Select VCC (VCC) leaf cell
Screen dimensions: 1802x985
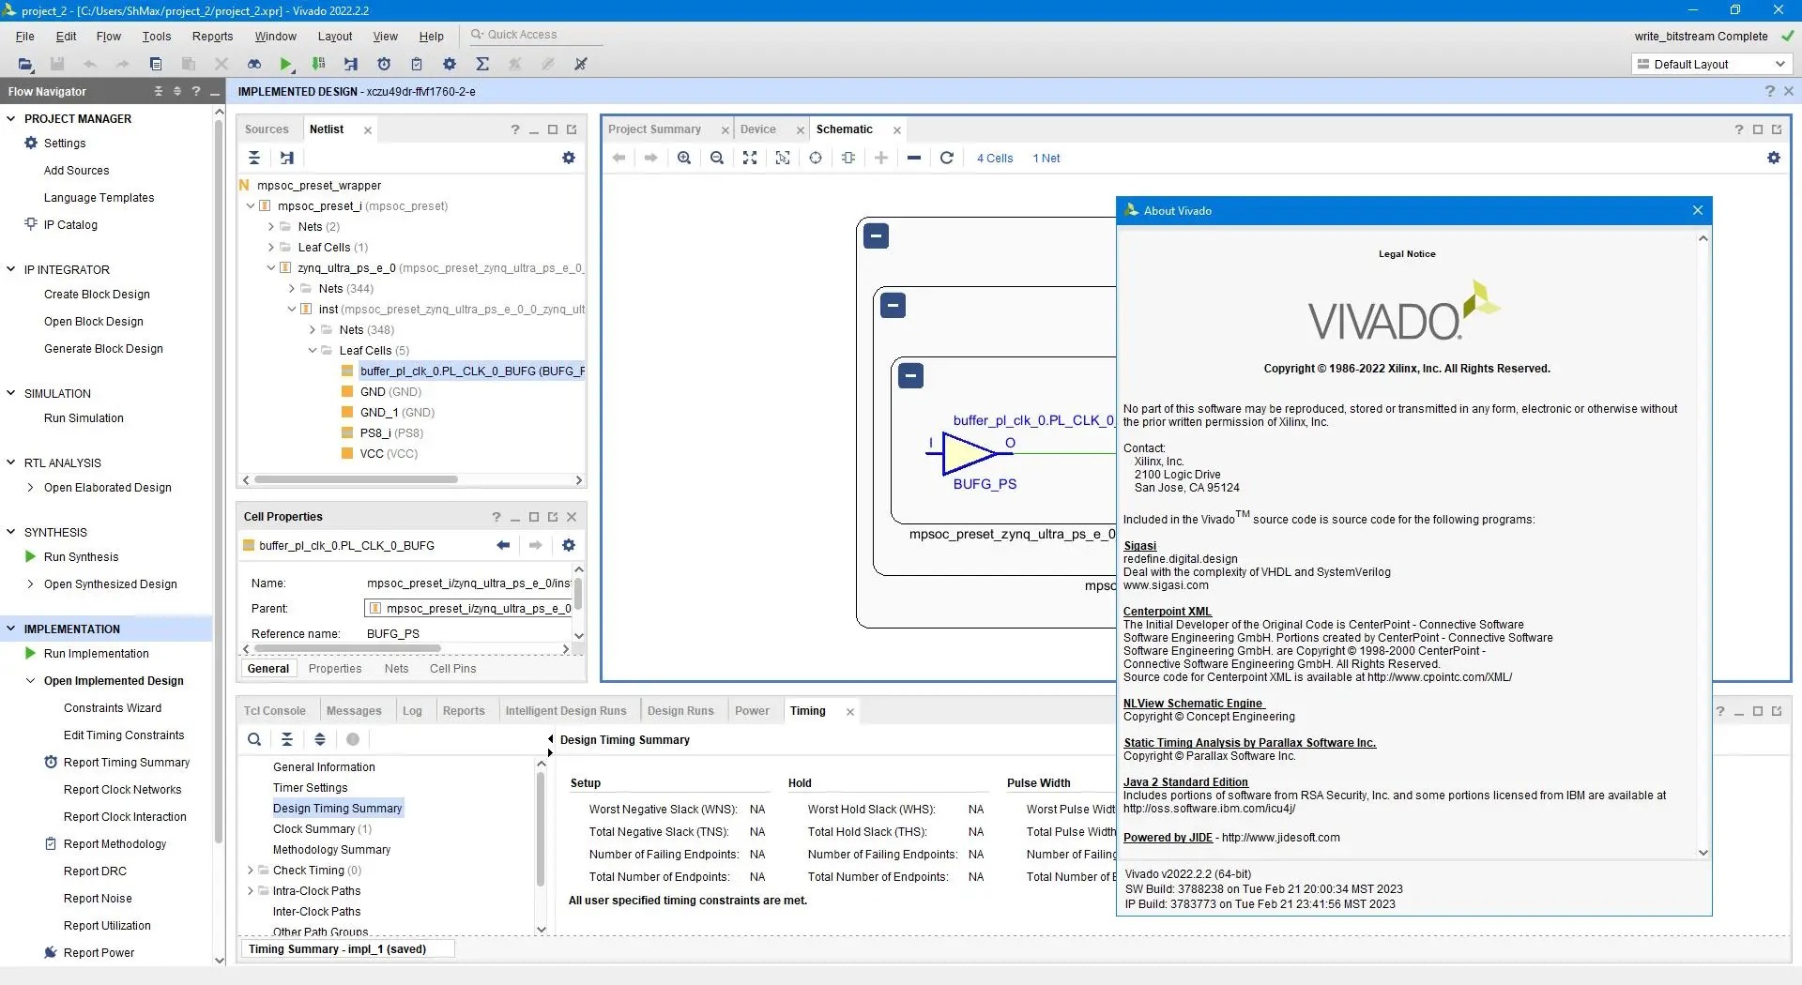pyautogui.click(x=389, y=453)
